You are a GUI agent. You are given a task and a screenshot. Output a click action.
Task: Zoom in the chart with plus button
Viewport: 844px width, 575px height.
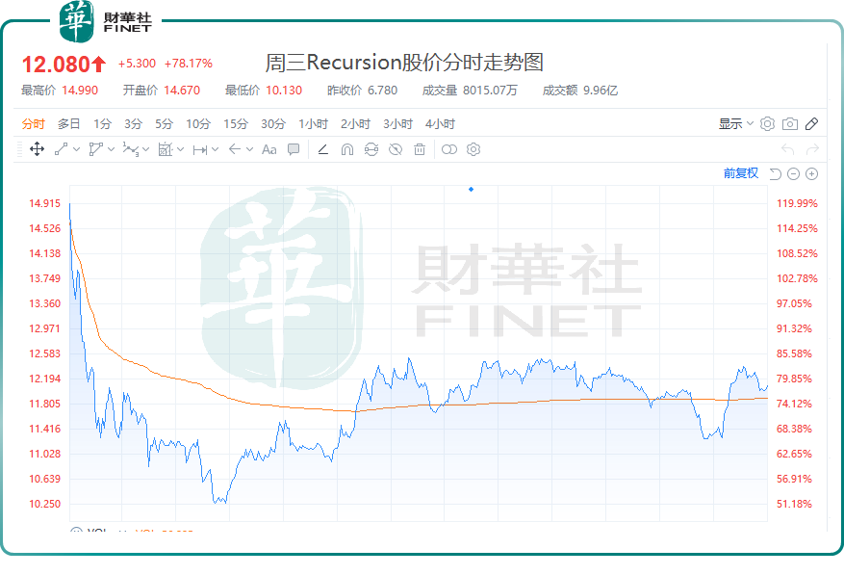(x=811, y=173)
